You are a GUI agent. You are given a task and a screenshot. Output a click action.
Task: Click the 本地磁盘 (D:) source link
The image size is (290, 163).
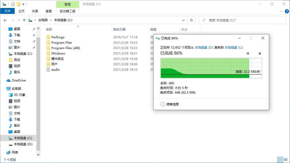204,47
